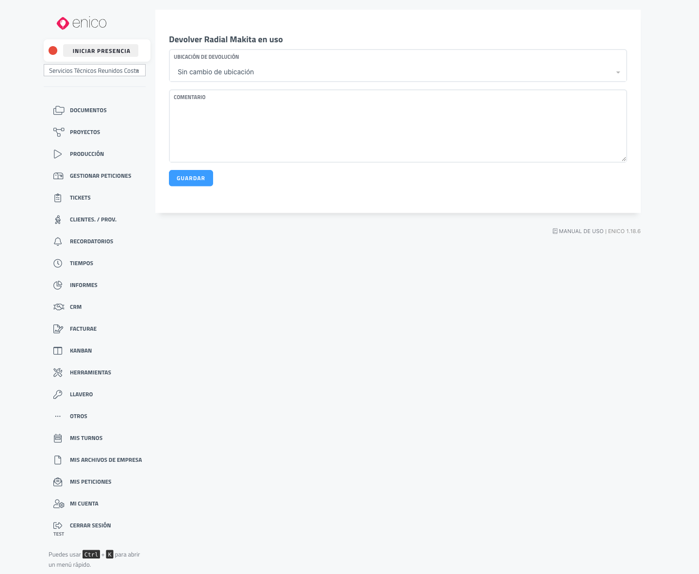The image size is (699, 574).
Task: Click the manual book icon in footer
Action: click(x=555, y=231)
